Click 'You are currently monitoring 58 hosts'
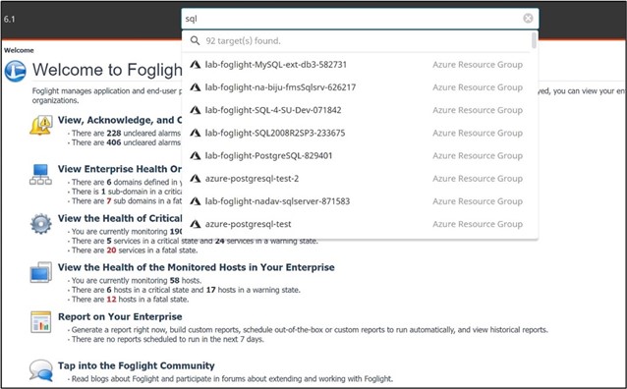Viewport: 627px width, 389px height. tap(137, 280)
